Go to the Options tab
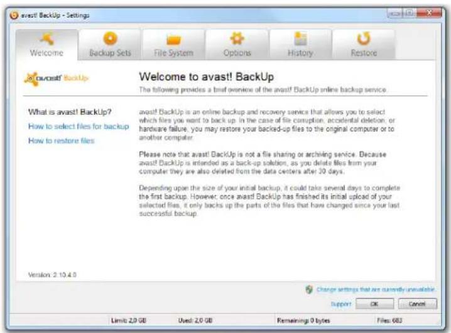Image resolution: width=451 pixels, height=333 pixels. click(237, 45)
